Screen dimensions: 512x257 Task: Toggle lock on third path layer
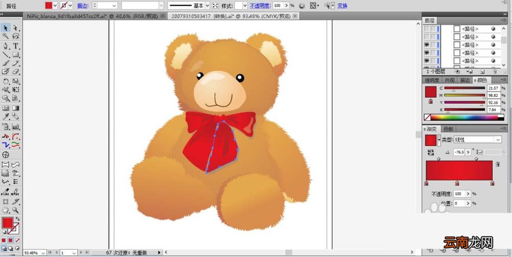pyautogui.click(x=433, y=44)
